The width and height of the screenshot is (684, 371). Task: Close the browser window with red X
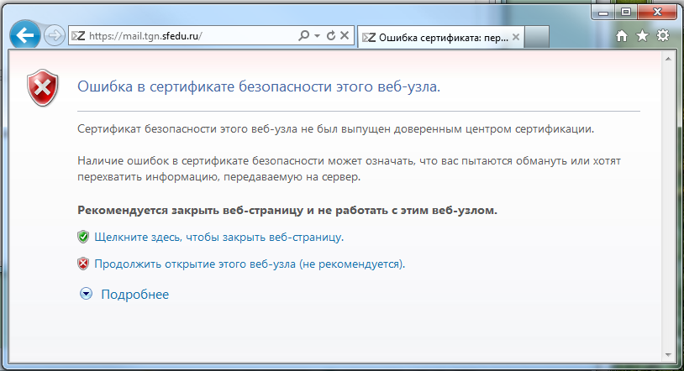pos(657,13)
